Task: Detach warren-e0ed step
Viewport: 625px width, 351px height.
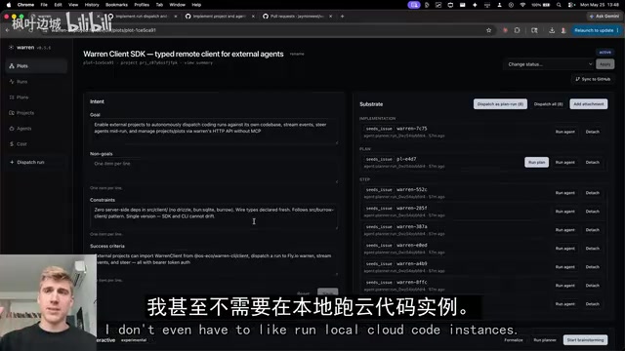Action: [x=593, y=249]
